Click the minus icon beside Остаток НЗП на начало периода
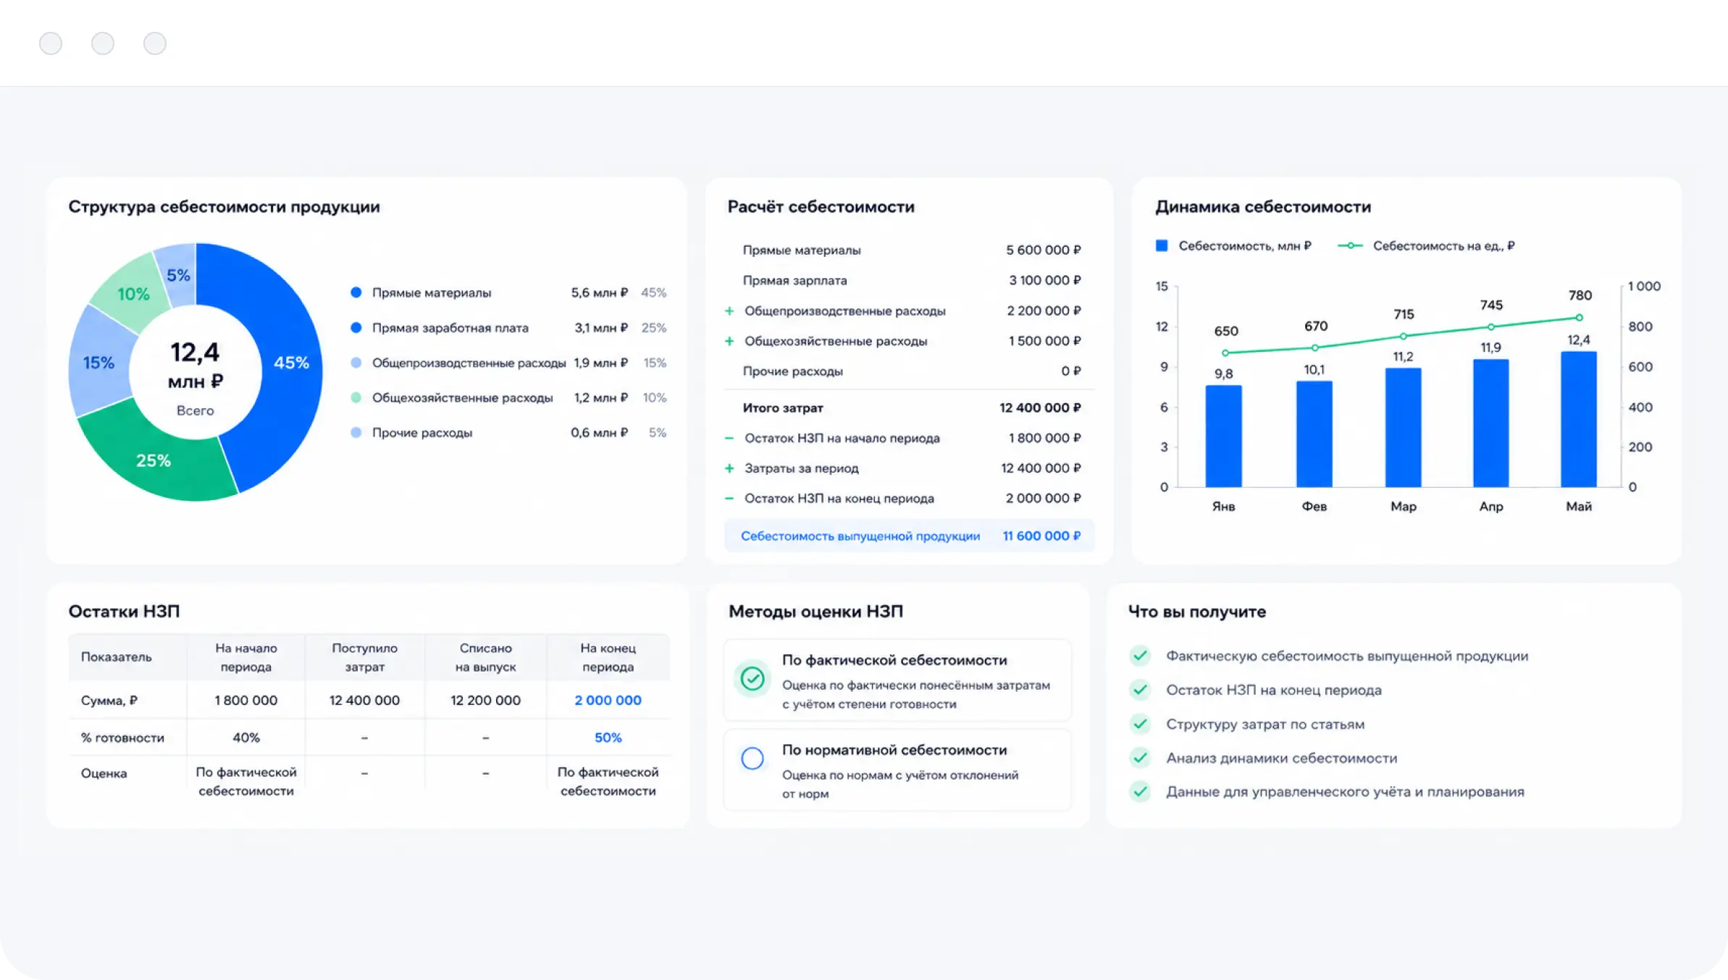The height and width of the screenshot is (980, 1728). point(729,439)
